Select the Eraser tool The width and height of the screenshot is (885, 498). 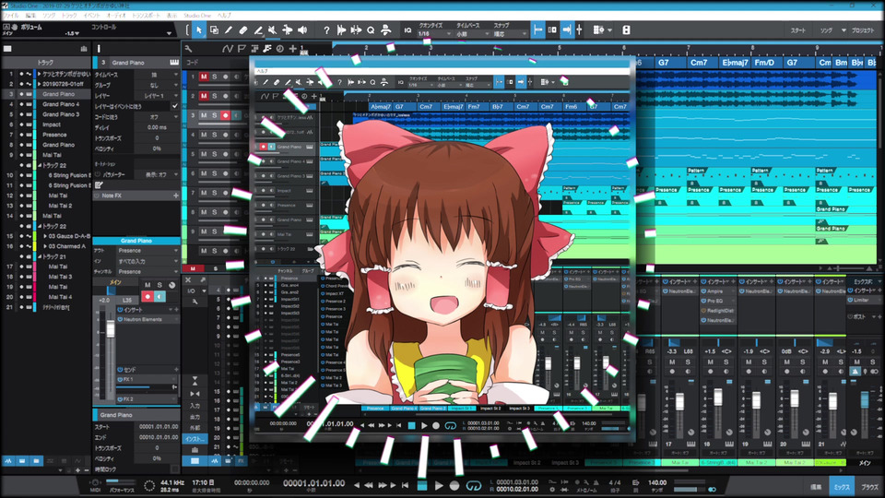pos(243,30)
